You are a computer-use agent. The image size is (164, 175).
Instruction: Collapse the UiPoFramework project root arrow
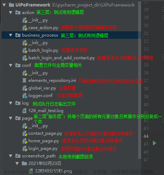coord(4,5)
